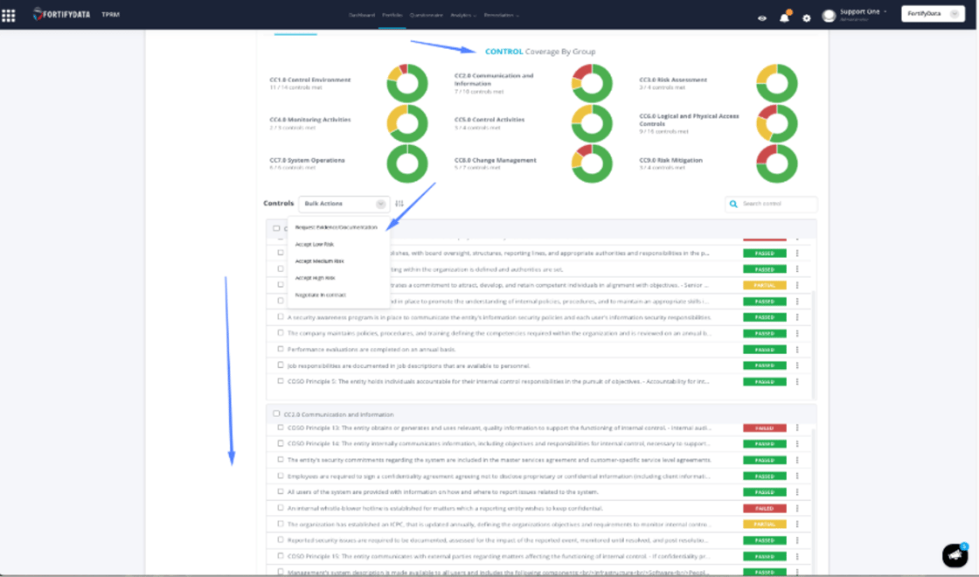The height and width of the screenshot is (577, 979).
Task: Click the magnifier in the search control bar
Action: pyautogui.click(x=733, y=203)
